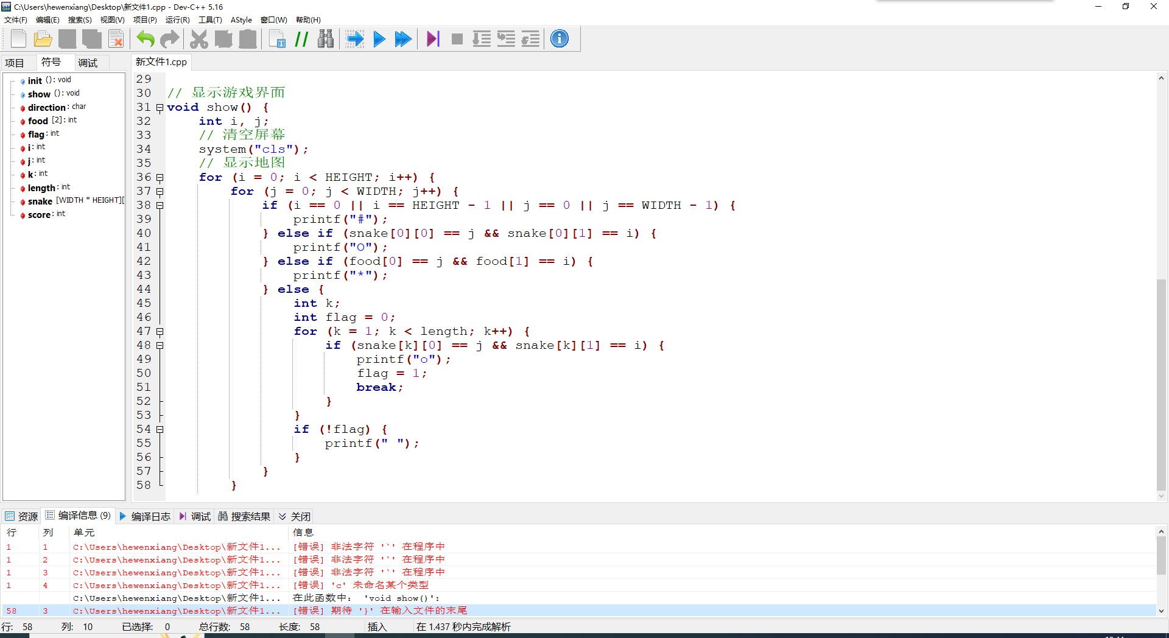The width and height of the screenshot is (1169, 638).
Task: Collapse outer for loop fold at line 36
Action: tap(160, 178)
